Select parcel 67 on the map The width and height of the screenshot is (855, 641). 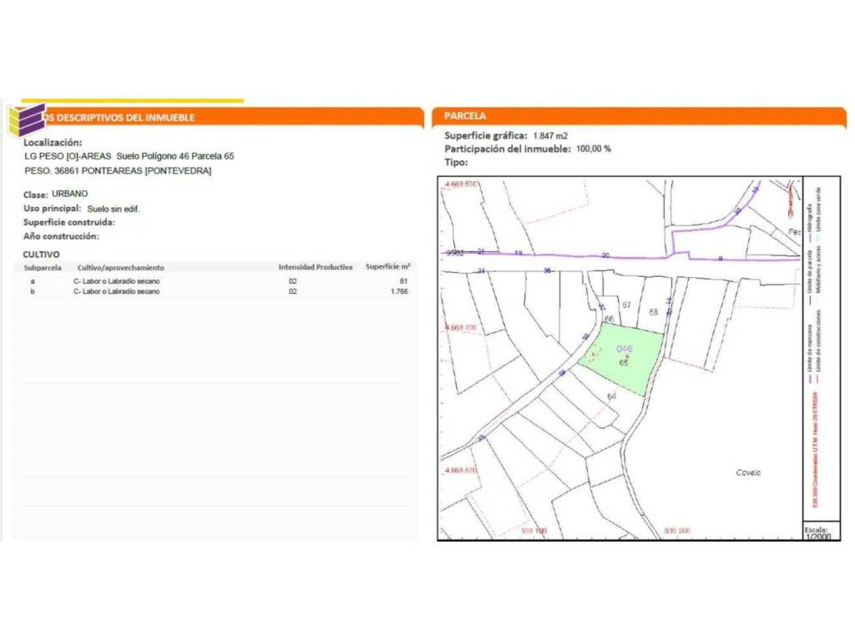(x=626, y=305)
